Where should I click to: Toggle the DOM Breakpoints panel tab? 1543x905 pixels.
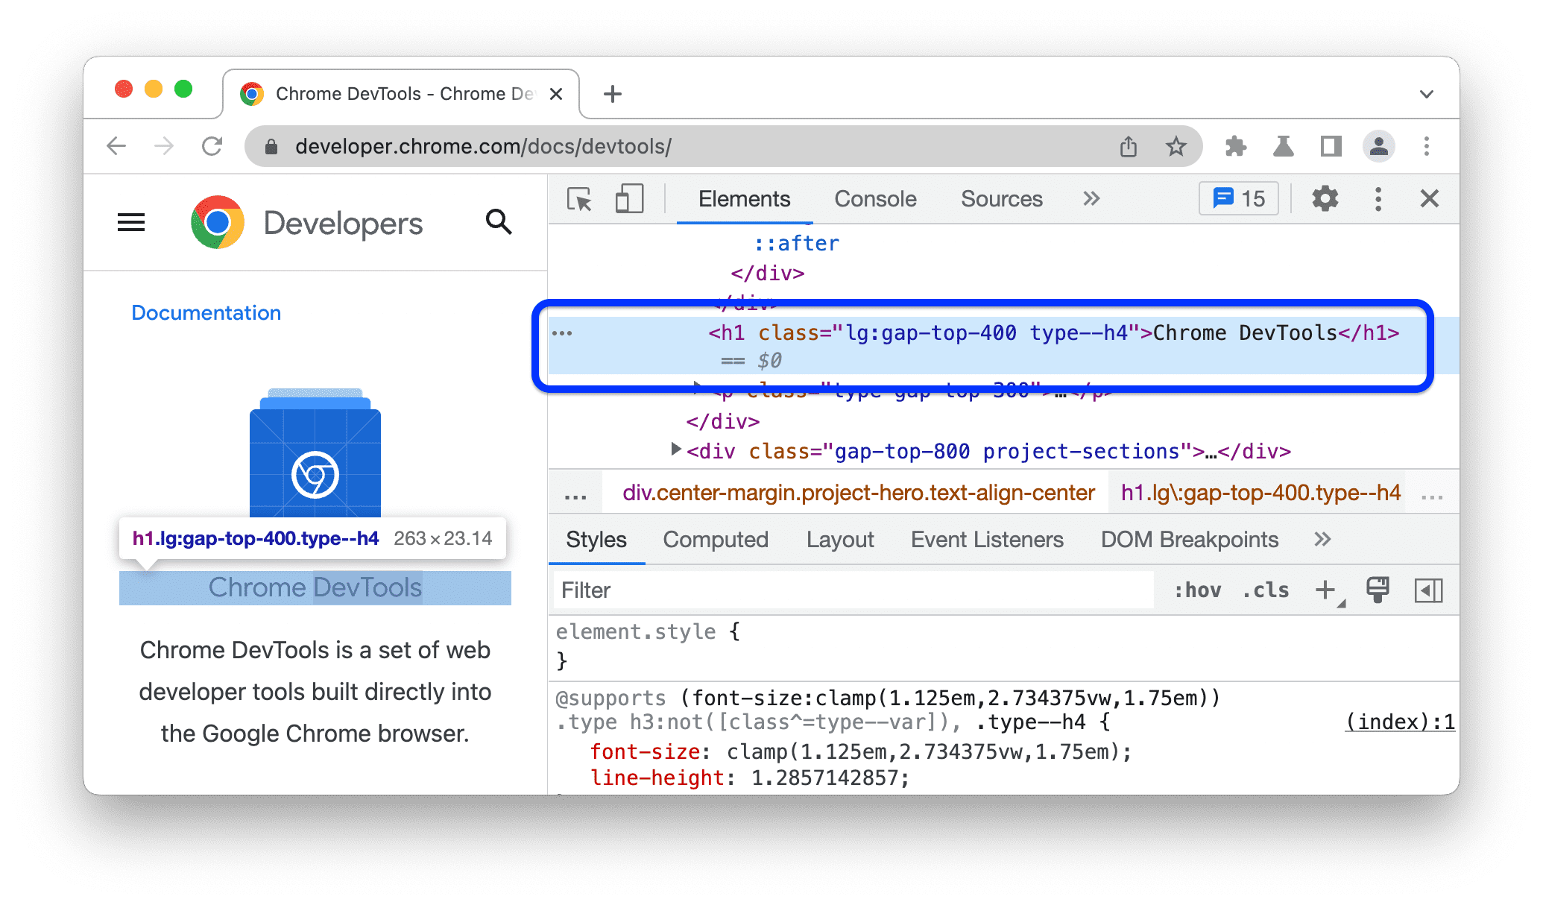coord(1187,541)
